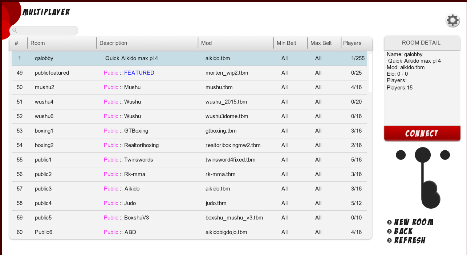Click players count 4/16

pos(357,232)
